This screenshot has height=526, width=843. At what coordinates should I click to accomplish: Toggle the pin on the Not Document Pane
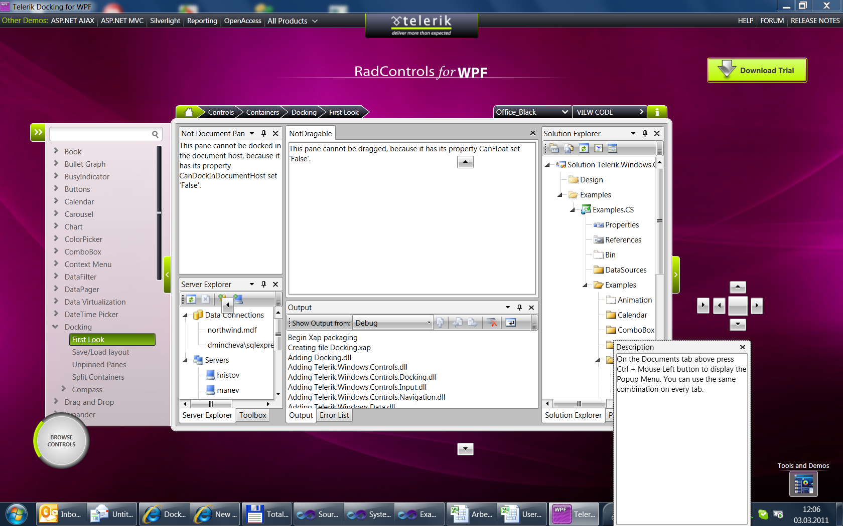click(263, 133)
